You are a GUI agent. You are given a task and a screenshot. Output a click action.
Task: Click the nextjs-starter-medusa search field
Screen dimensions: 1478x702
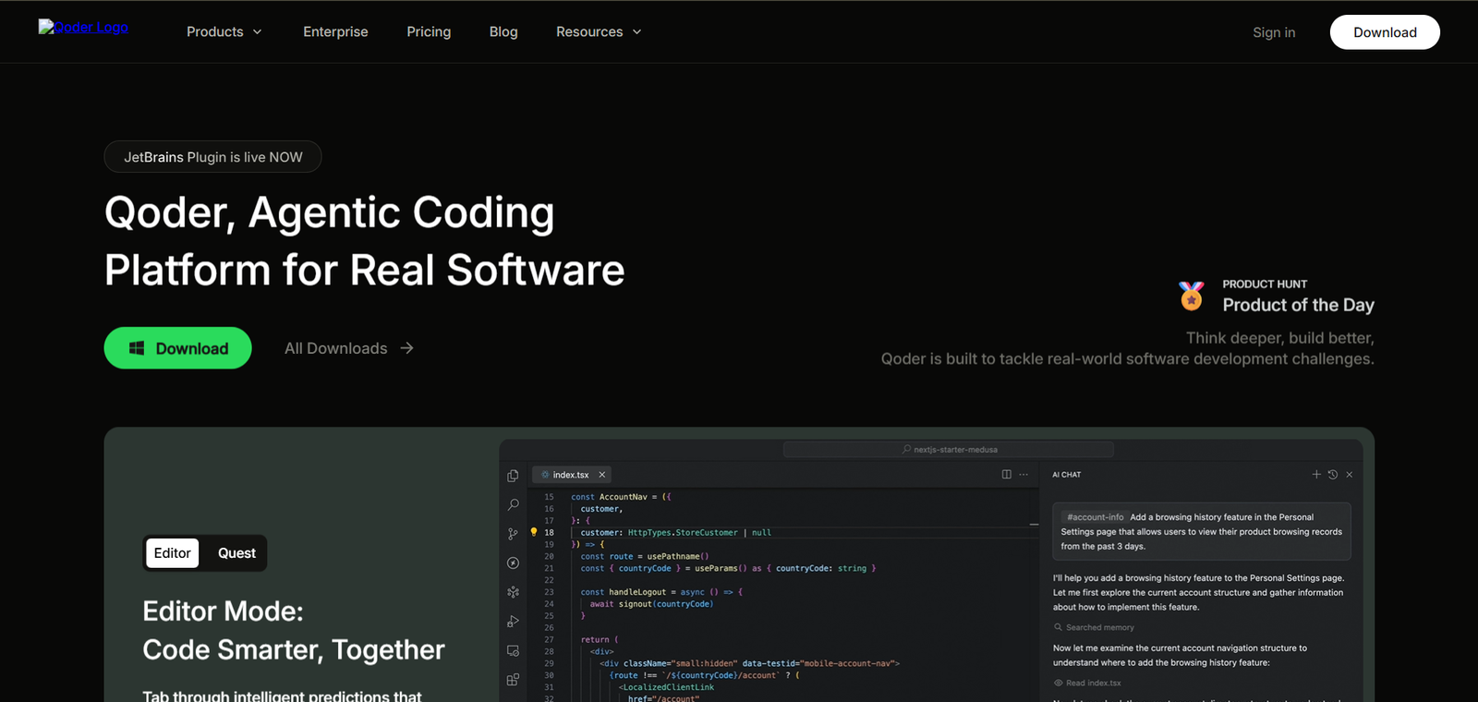(949, 450)
